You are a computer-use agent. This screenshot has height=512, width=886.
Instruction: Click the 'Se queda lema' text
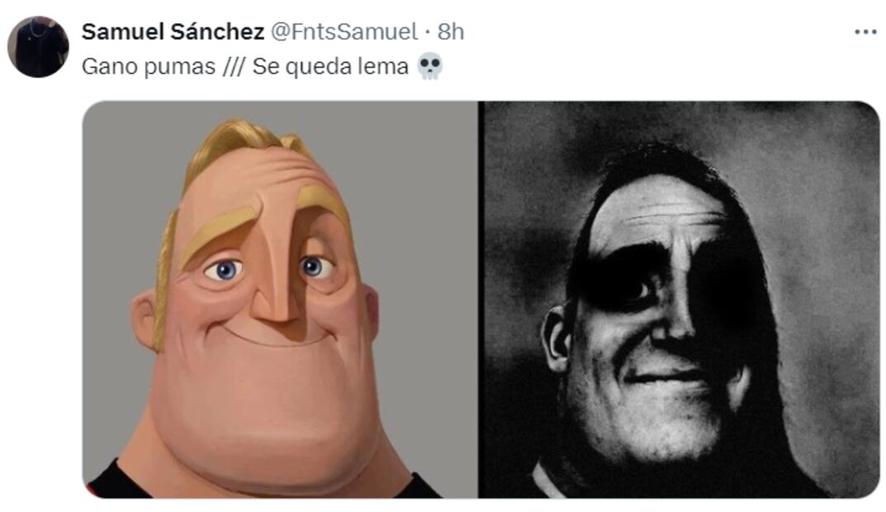tap(331, 67)
